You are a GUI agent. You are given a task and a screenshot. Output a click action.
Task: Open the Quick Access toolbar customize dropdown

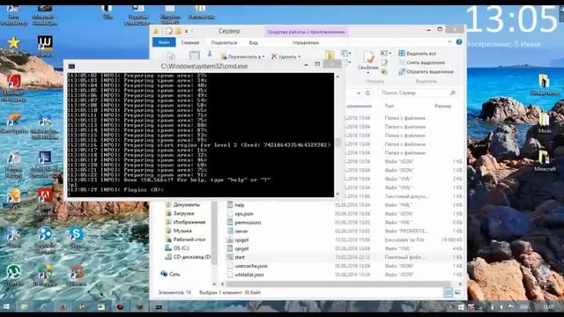pyautogui.click(x=186, y=32)
